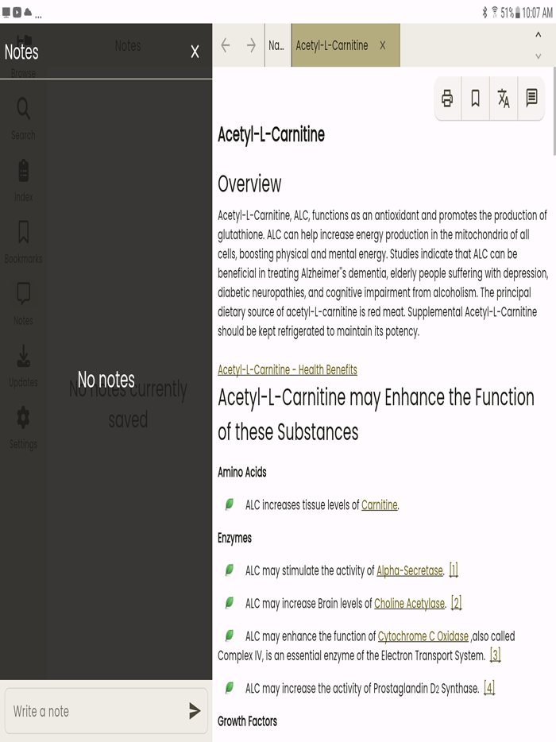Send the note using the arrow icon

[x=193, y=711]
